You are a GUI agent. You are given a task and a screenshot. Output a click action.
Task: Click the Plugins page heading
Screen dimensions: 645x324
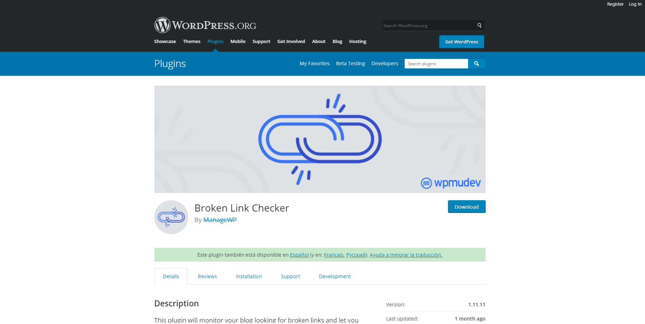pos(170,64)
